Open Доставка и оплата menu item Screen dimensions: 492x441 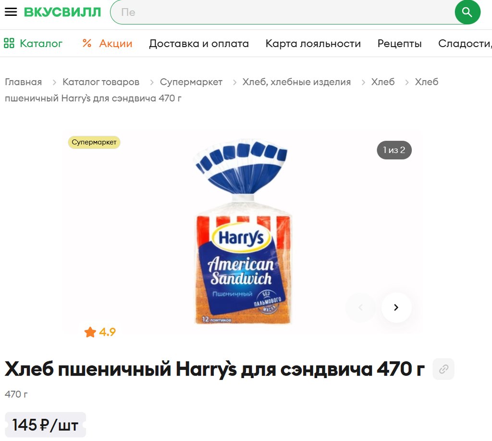(198, 43)
